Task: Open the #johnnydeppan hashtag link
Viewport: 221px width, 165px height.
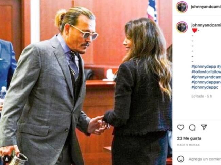Action: tap(206, 82)
